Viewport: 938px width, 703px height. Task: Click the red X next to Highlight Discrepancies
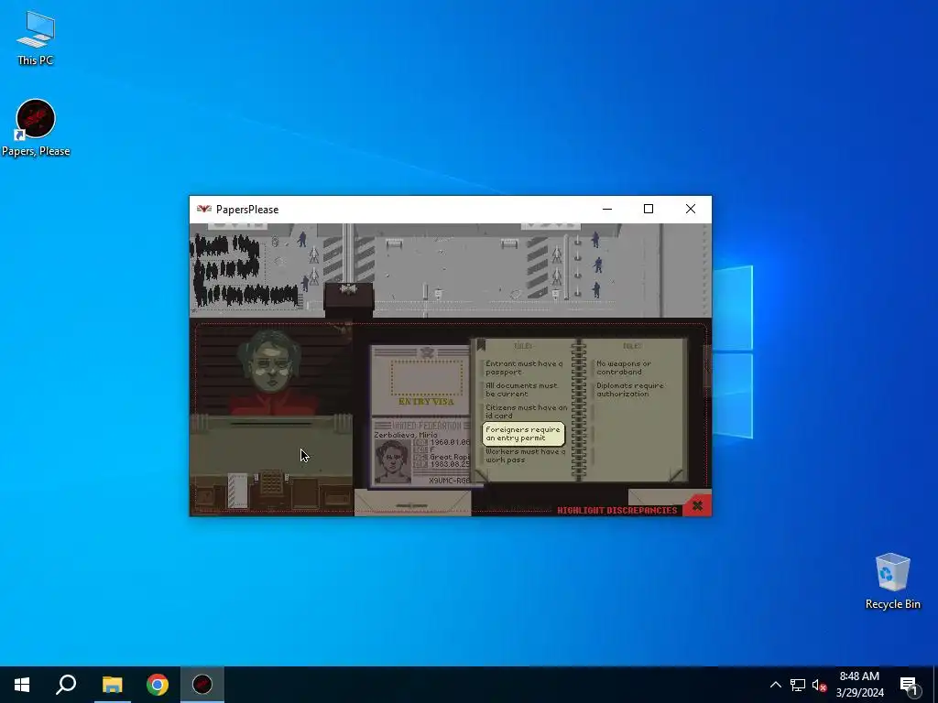click(697, 506)
